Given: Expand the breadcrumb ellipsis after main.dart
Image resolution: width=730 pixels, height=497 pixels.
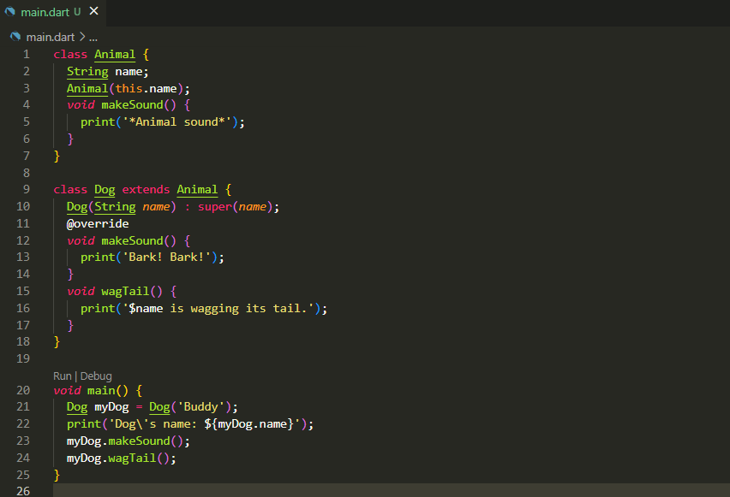Looking at the screenshot, I should coord(93,37).
